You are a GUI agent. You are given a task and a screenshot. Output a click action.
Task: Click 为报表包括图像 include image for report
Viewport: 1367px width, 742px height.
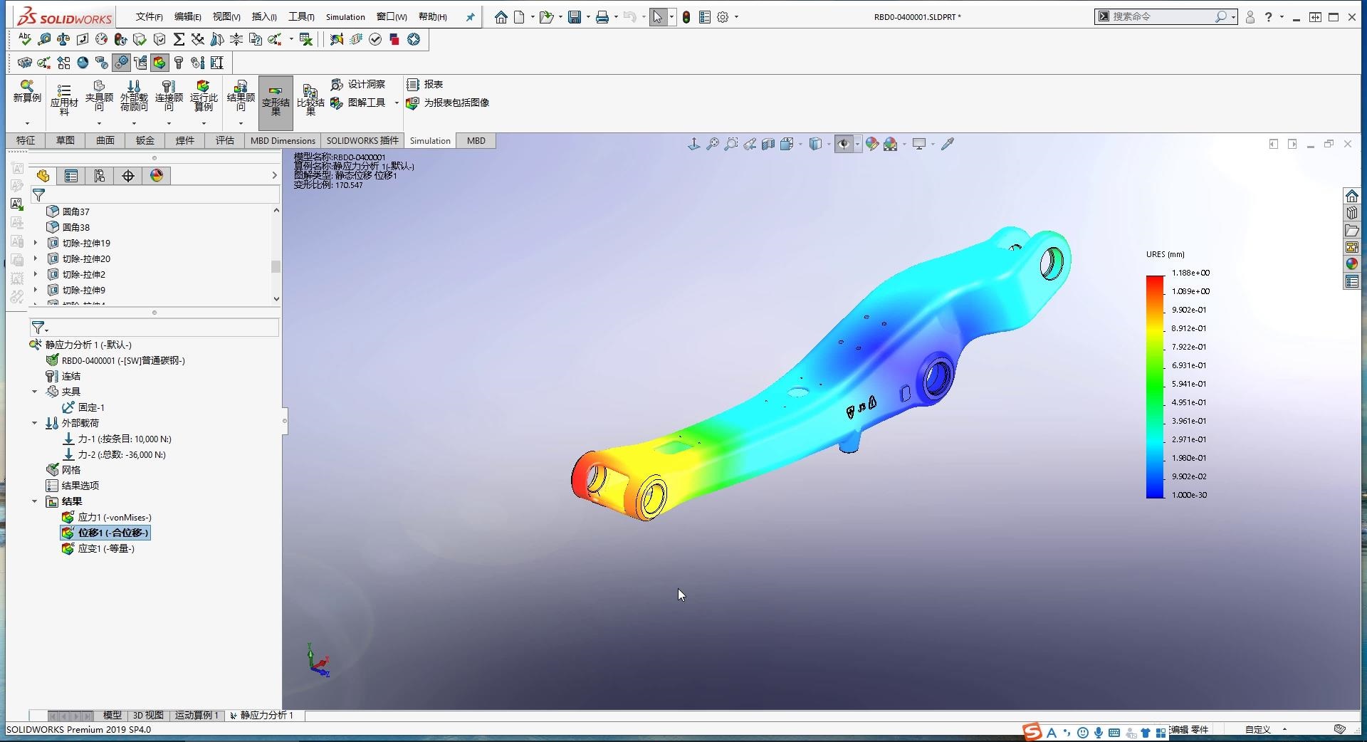click(x=448, y=103)
